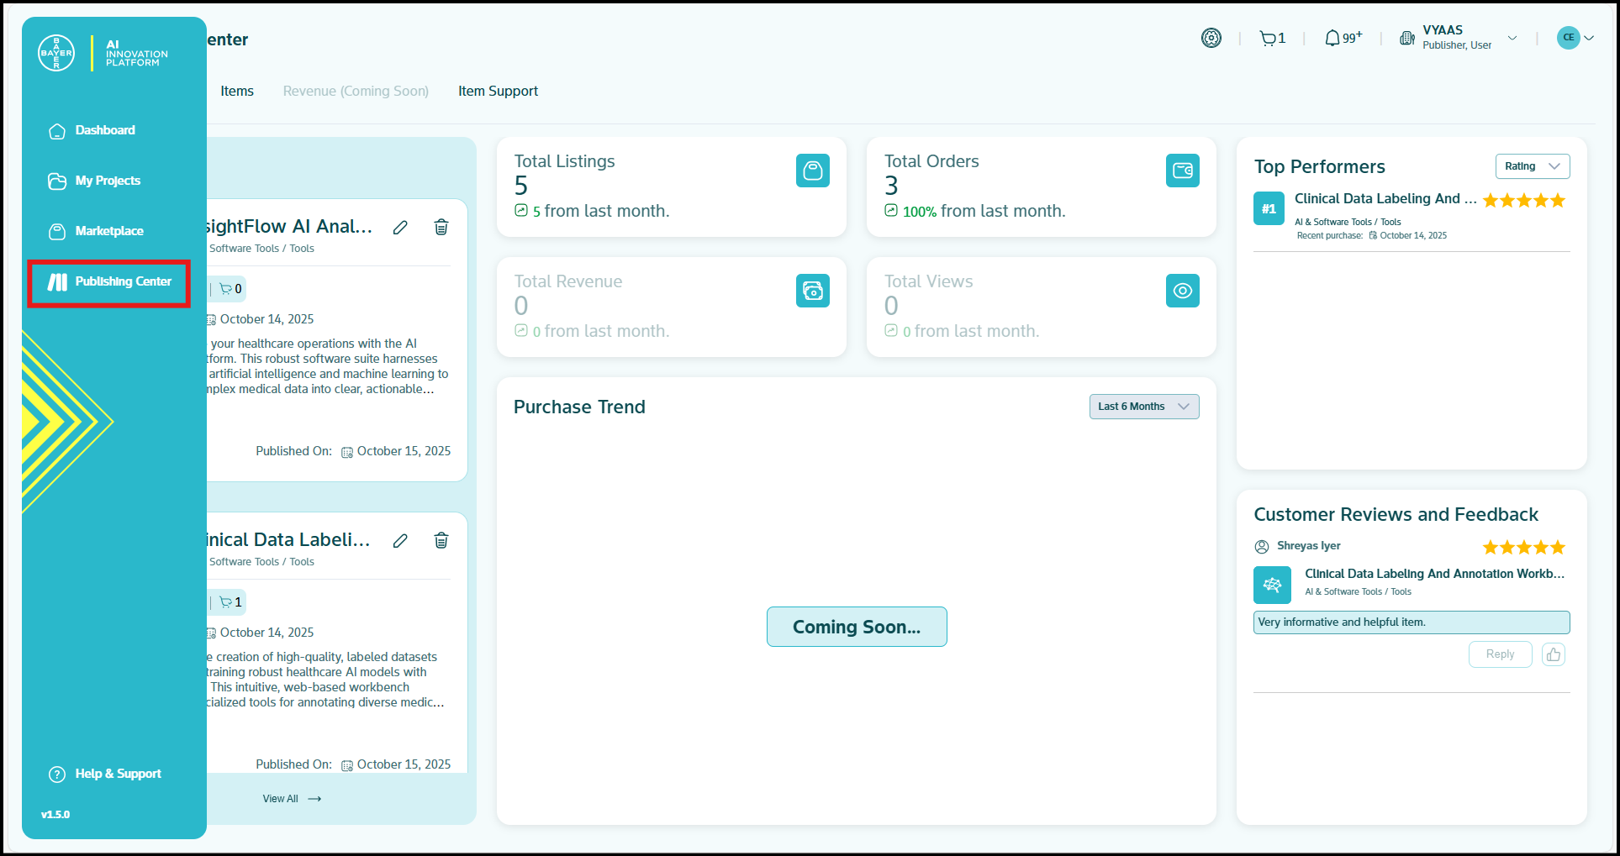Switch to the Item Support tab

498,91
